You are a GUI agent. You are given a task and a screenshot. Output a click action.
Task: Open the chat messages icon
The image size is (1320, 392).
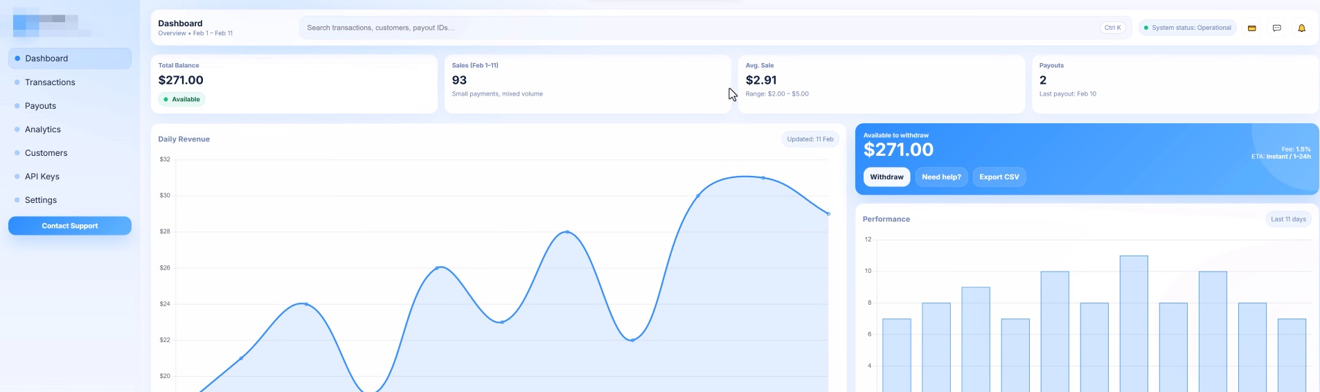[x=1276, y=28]
